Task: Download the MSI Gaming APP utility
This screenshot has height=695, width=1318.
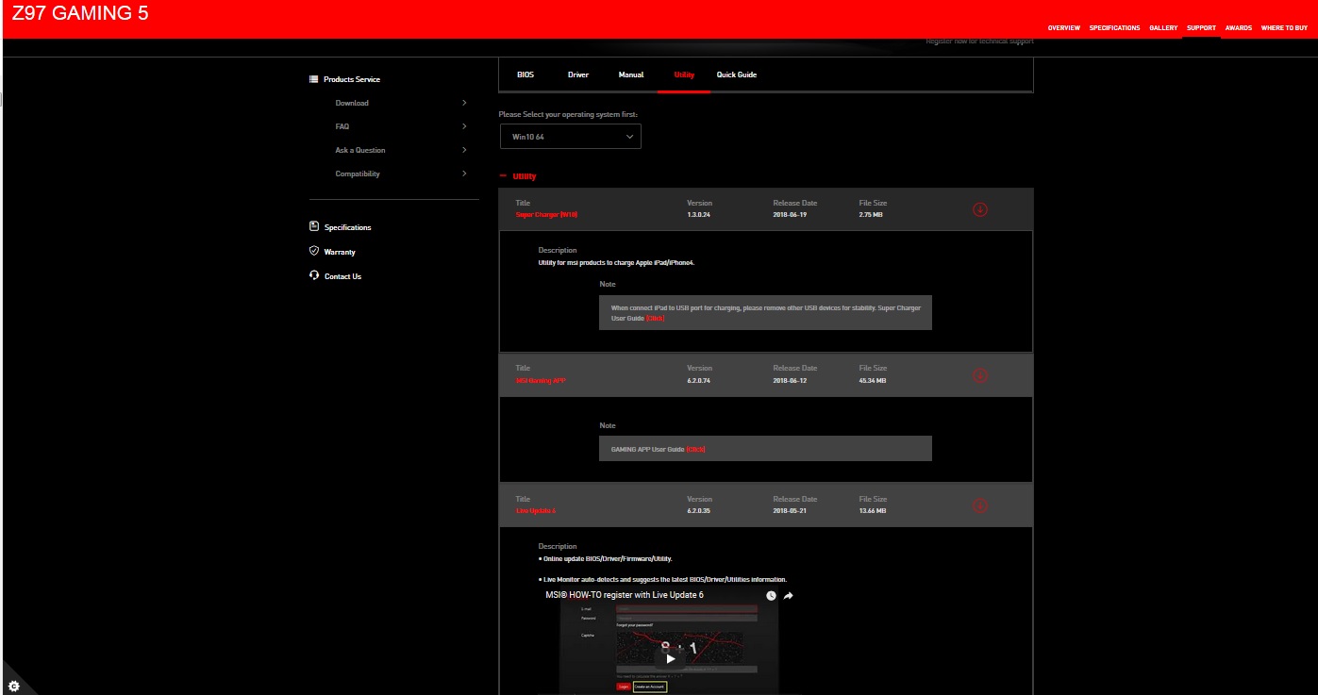Action: pyautogui.click(x=979, y=375)
